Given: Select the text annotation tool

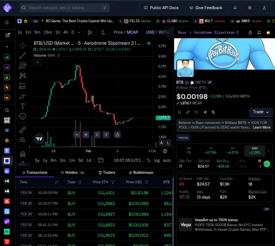Looking at the screenshot, I should (x=23, y=106).
